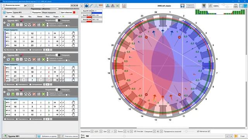Select the blue filled-shape view tool

pos(86,6)
